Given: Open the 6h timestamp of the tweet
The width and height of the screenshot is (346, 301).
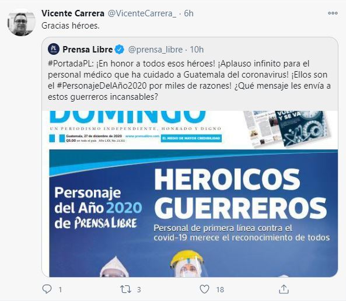Looking at the screenshot, I should [x=188, y=13].
